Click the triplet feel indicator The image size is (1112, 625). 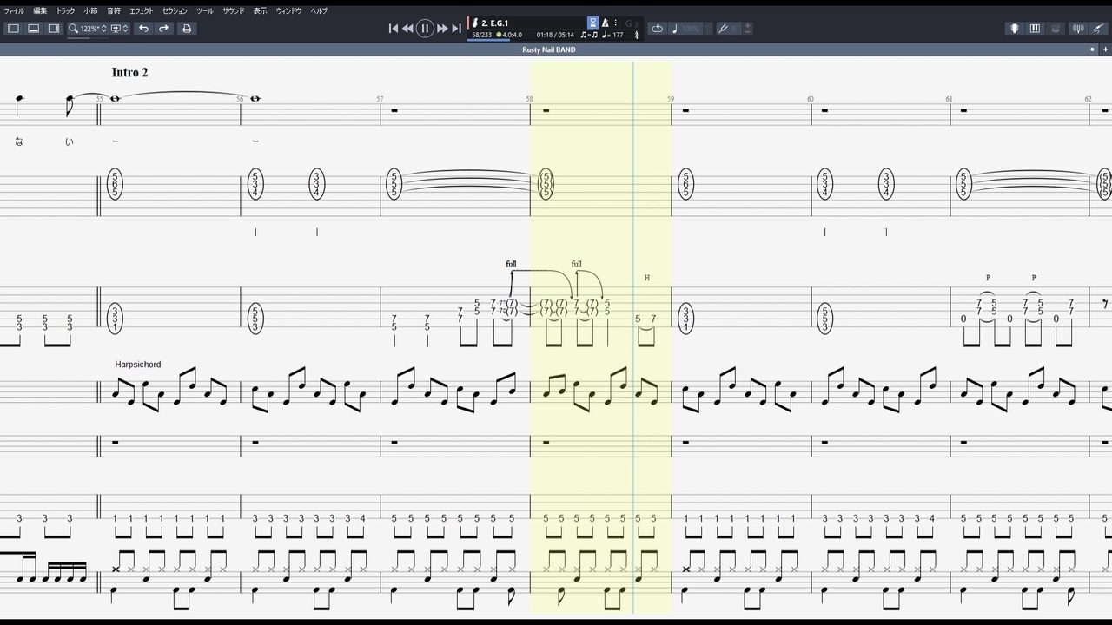[x=588, y=35]
